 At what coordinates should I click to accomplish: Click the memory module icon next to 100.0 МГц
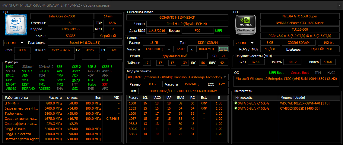pos(223,49)
